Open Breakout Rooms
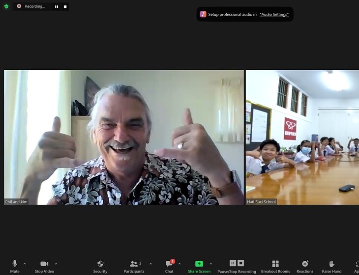 point(275,266)
